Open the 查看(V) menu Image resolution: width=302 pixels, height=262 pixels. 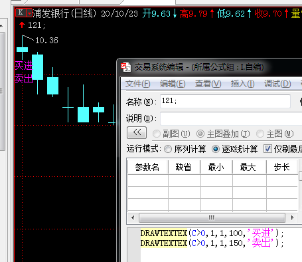click(x=208, y=84)
